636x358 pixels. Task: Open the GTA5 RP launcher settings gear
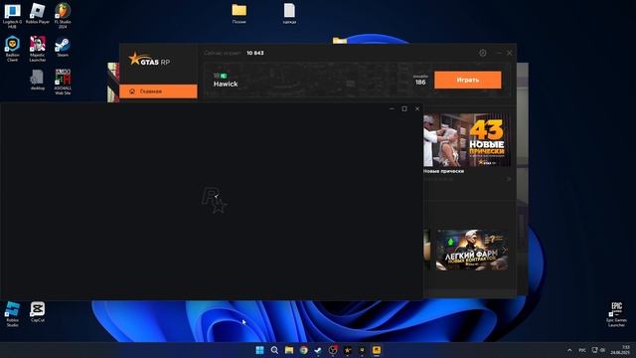(x=483, y=53)
